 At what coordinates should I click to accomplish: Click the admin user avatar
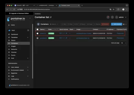coord(116,17)
